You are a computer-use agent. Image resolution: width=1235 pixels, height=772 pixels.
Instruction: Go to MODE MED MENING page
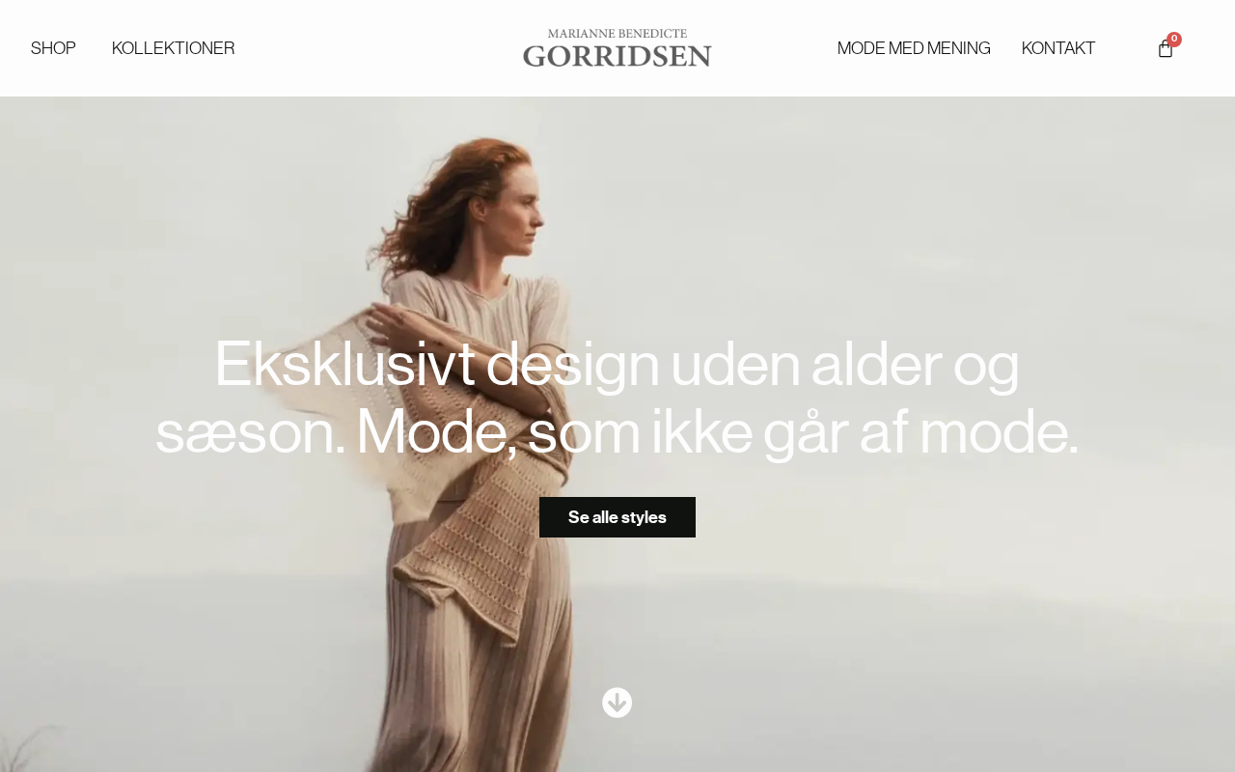914,48
